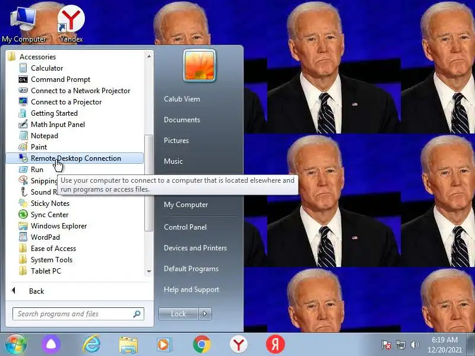The width and height of the screenshot is (475, 356).
Task: Open Getting Started icon
Action: pos(23,113)
